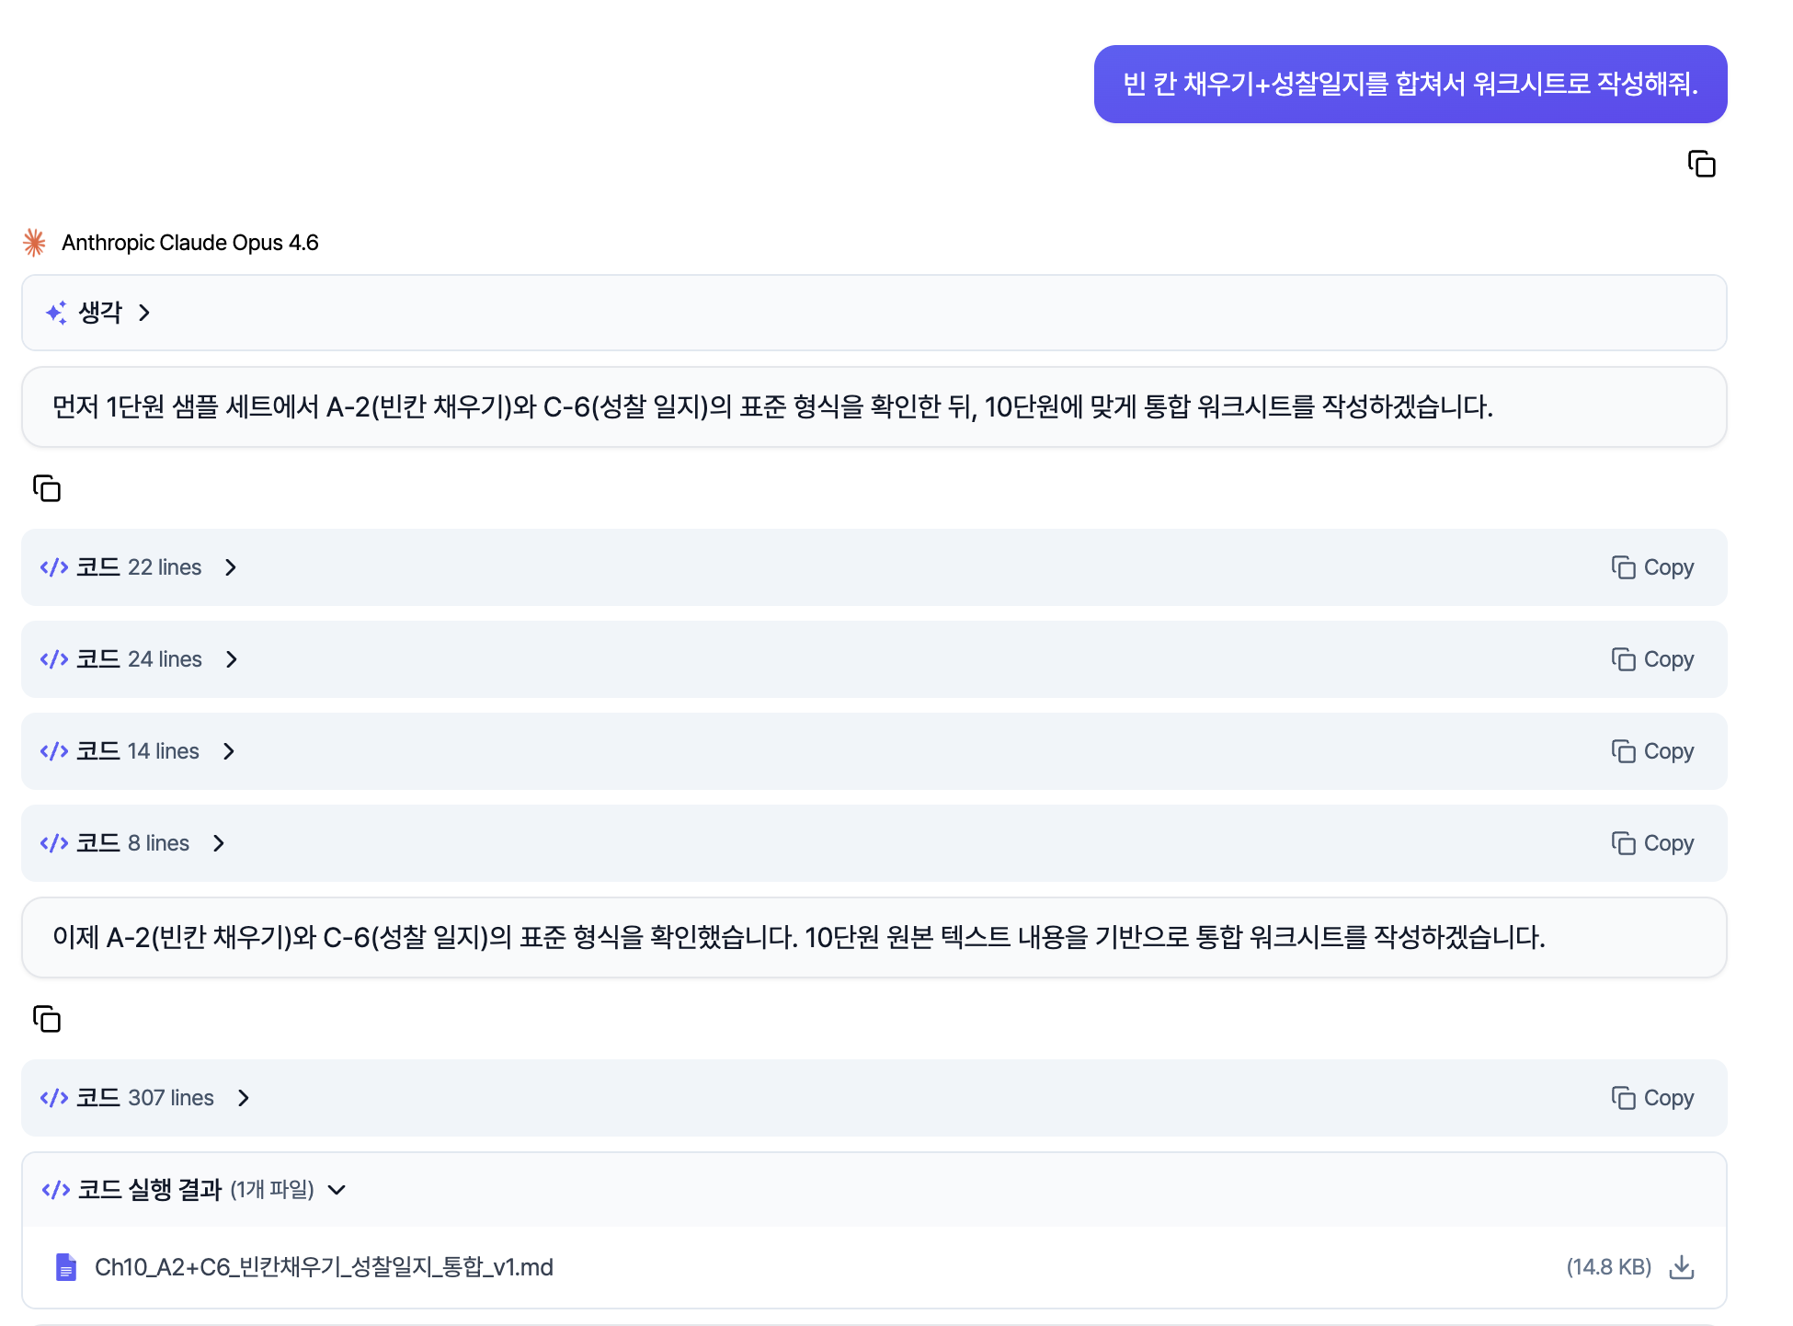1793x1326 pixels.
Task: Copy the 24 lines code block
Action: 1652,659
